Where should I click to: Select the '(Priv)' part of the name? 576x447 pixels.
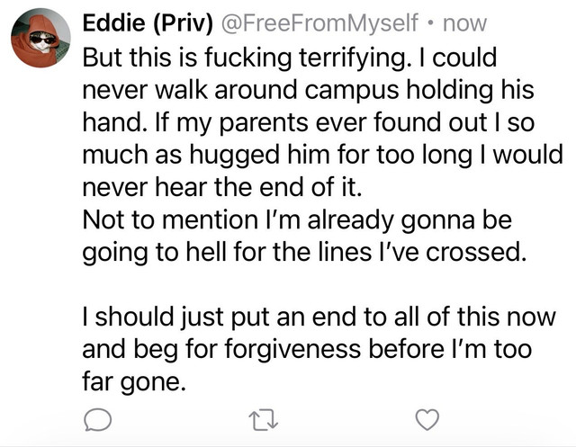click(182, 23)
